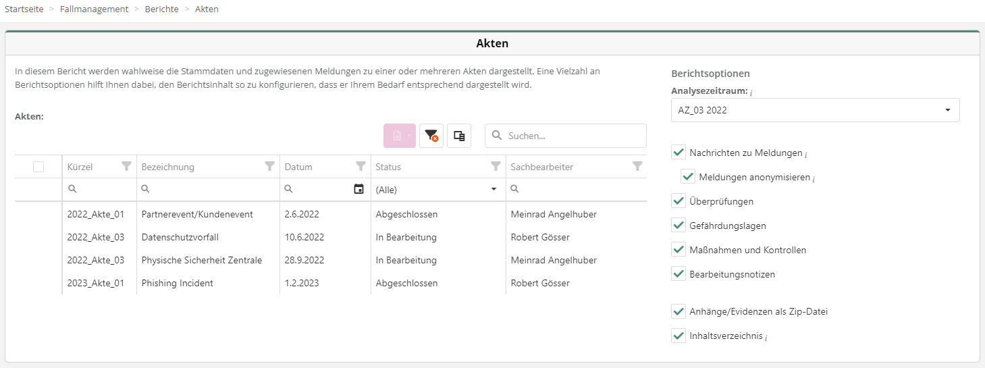Open calendar picker in Datum filter
Image resolution: width=985 pixels, height=368 pixels.
[359, 190]
